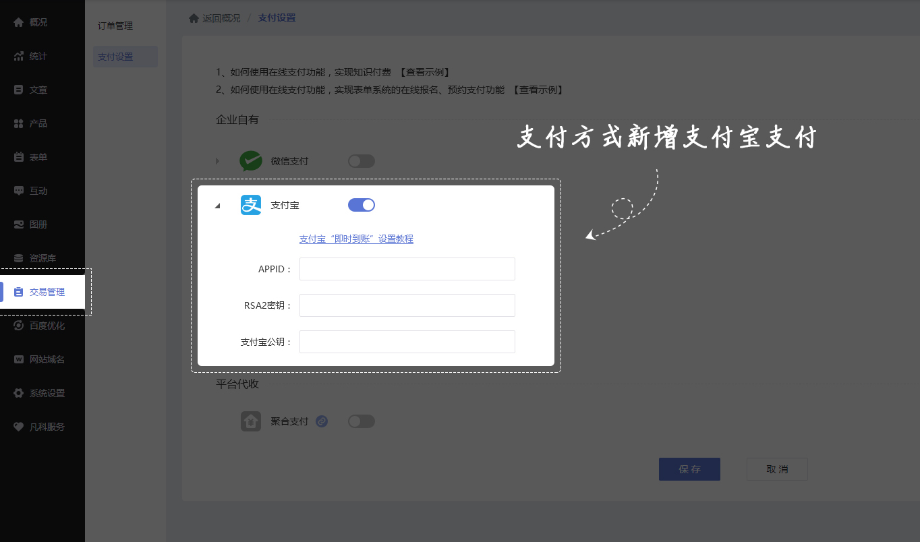This screenshot has height=542, width=920.
Task: Click the link icon beside 聚合支付
Action: tap(322, 421)
